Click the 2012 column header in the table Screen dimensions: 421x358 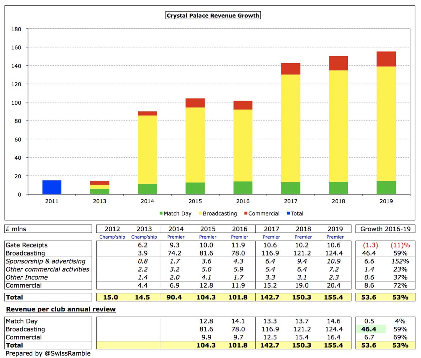coord(112,229)
